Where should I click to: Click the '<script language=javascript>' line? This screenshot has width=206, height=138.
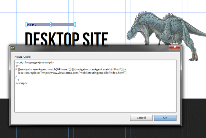(35, 62)
